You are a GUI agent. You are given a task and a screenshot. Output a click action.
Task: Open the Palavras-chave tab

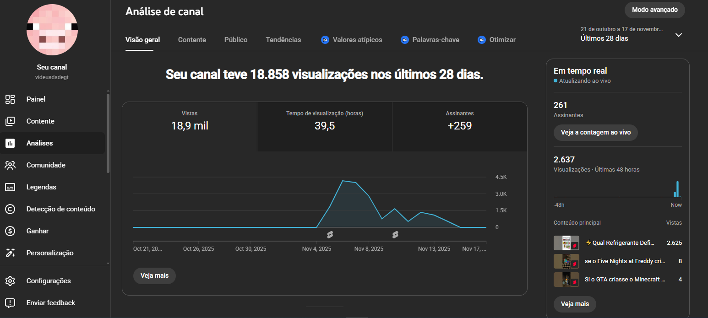point(436,40)
